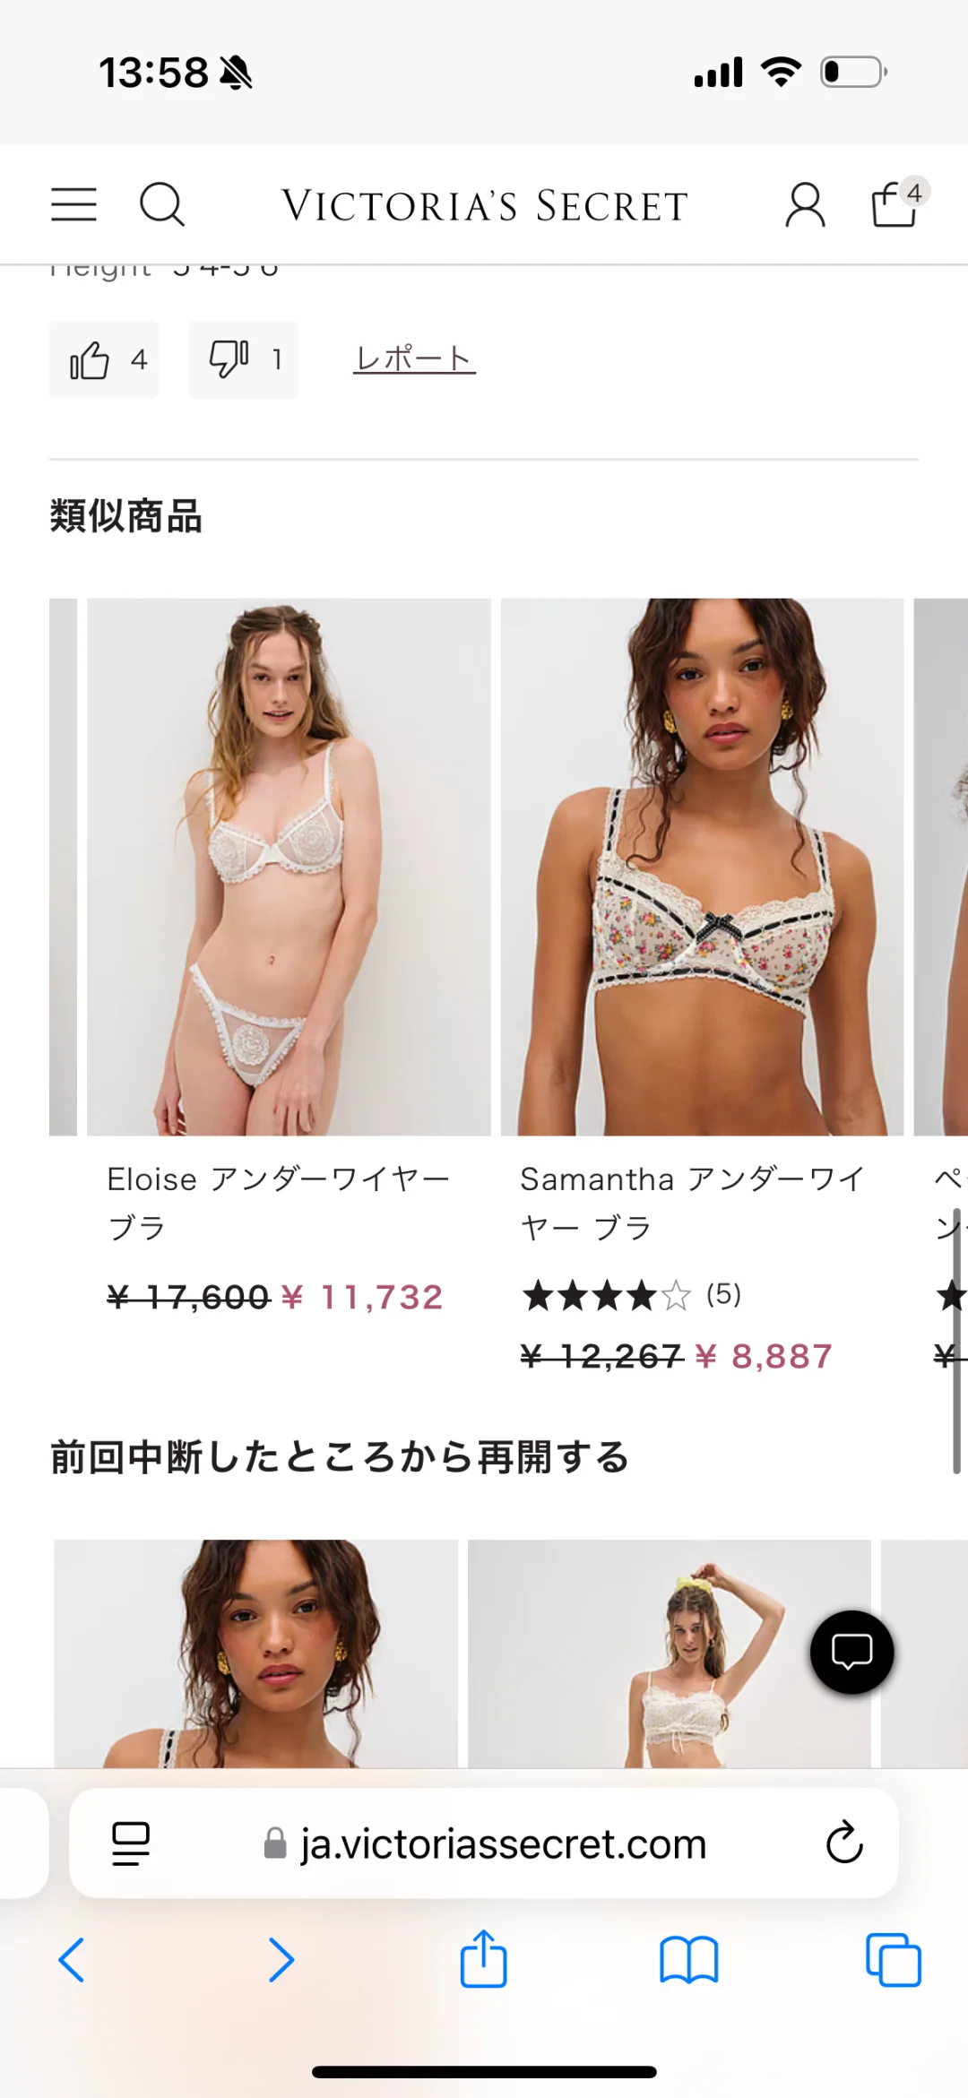This screenshot has height=2098, width=968.
Task: Click the Victoria's Secret logo
Action: click(x=485, y=205)
